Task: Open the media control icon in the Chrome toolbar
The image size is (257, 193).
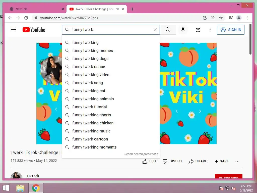Action: tap(231, 18)
